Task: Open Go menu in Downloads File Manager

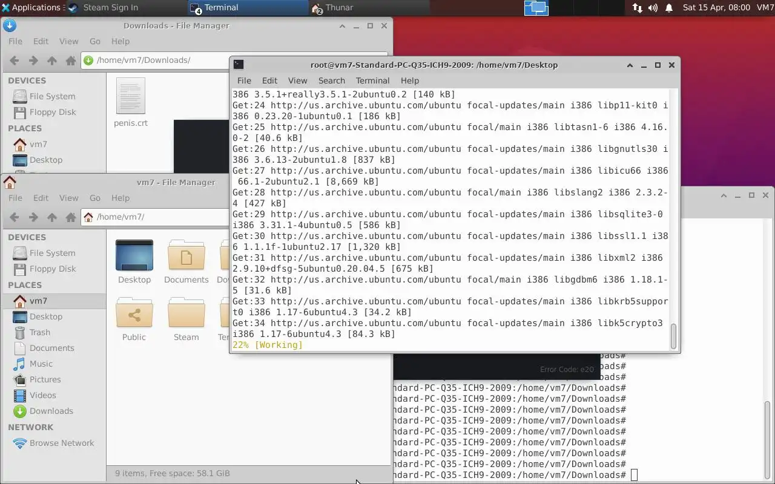Action: click(x=95, y=41)
